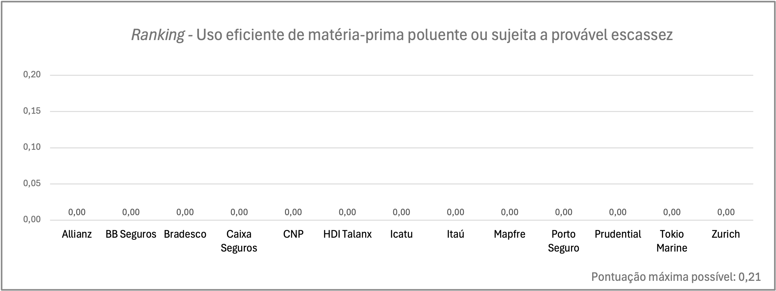776x291 pixels.
Task: Click the Zurich category label
Action: (726, 234)
